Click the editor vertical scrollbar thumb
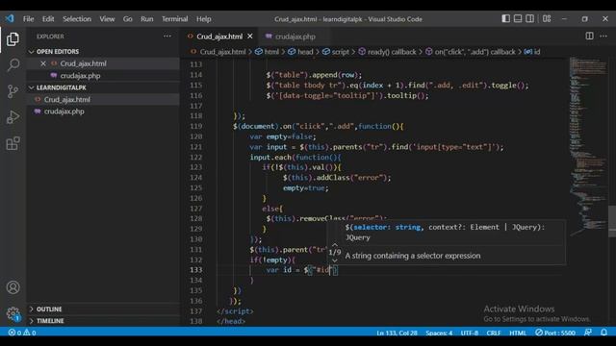Viewport: 616px width, 346px height. [612, 221]
